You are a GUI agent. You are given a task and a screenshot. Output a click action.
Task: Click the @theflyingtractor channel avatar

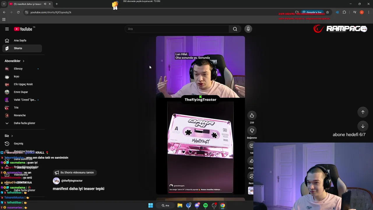point(56,181)
